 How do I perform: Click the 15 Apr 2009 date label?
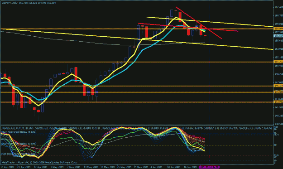tap(7, 167)
